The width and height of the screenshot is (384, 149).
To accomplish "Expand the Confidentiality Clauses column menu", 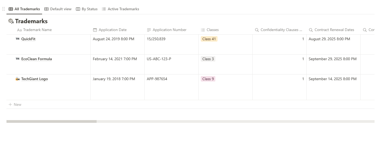I will [281, 30].
